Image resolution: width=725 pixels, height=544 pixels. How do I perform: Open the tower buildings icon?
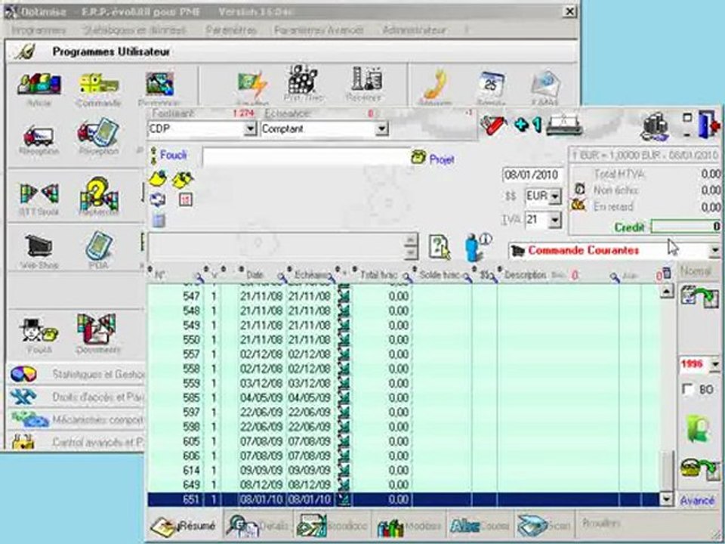(x=366, y=79)
